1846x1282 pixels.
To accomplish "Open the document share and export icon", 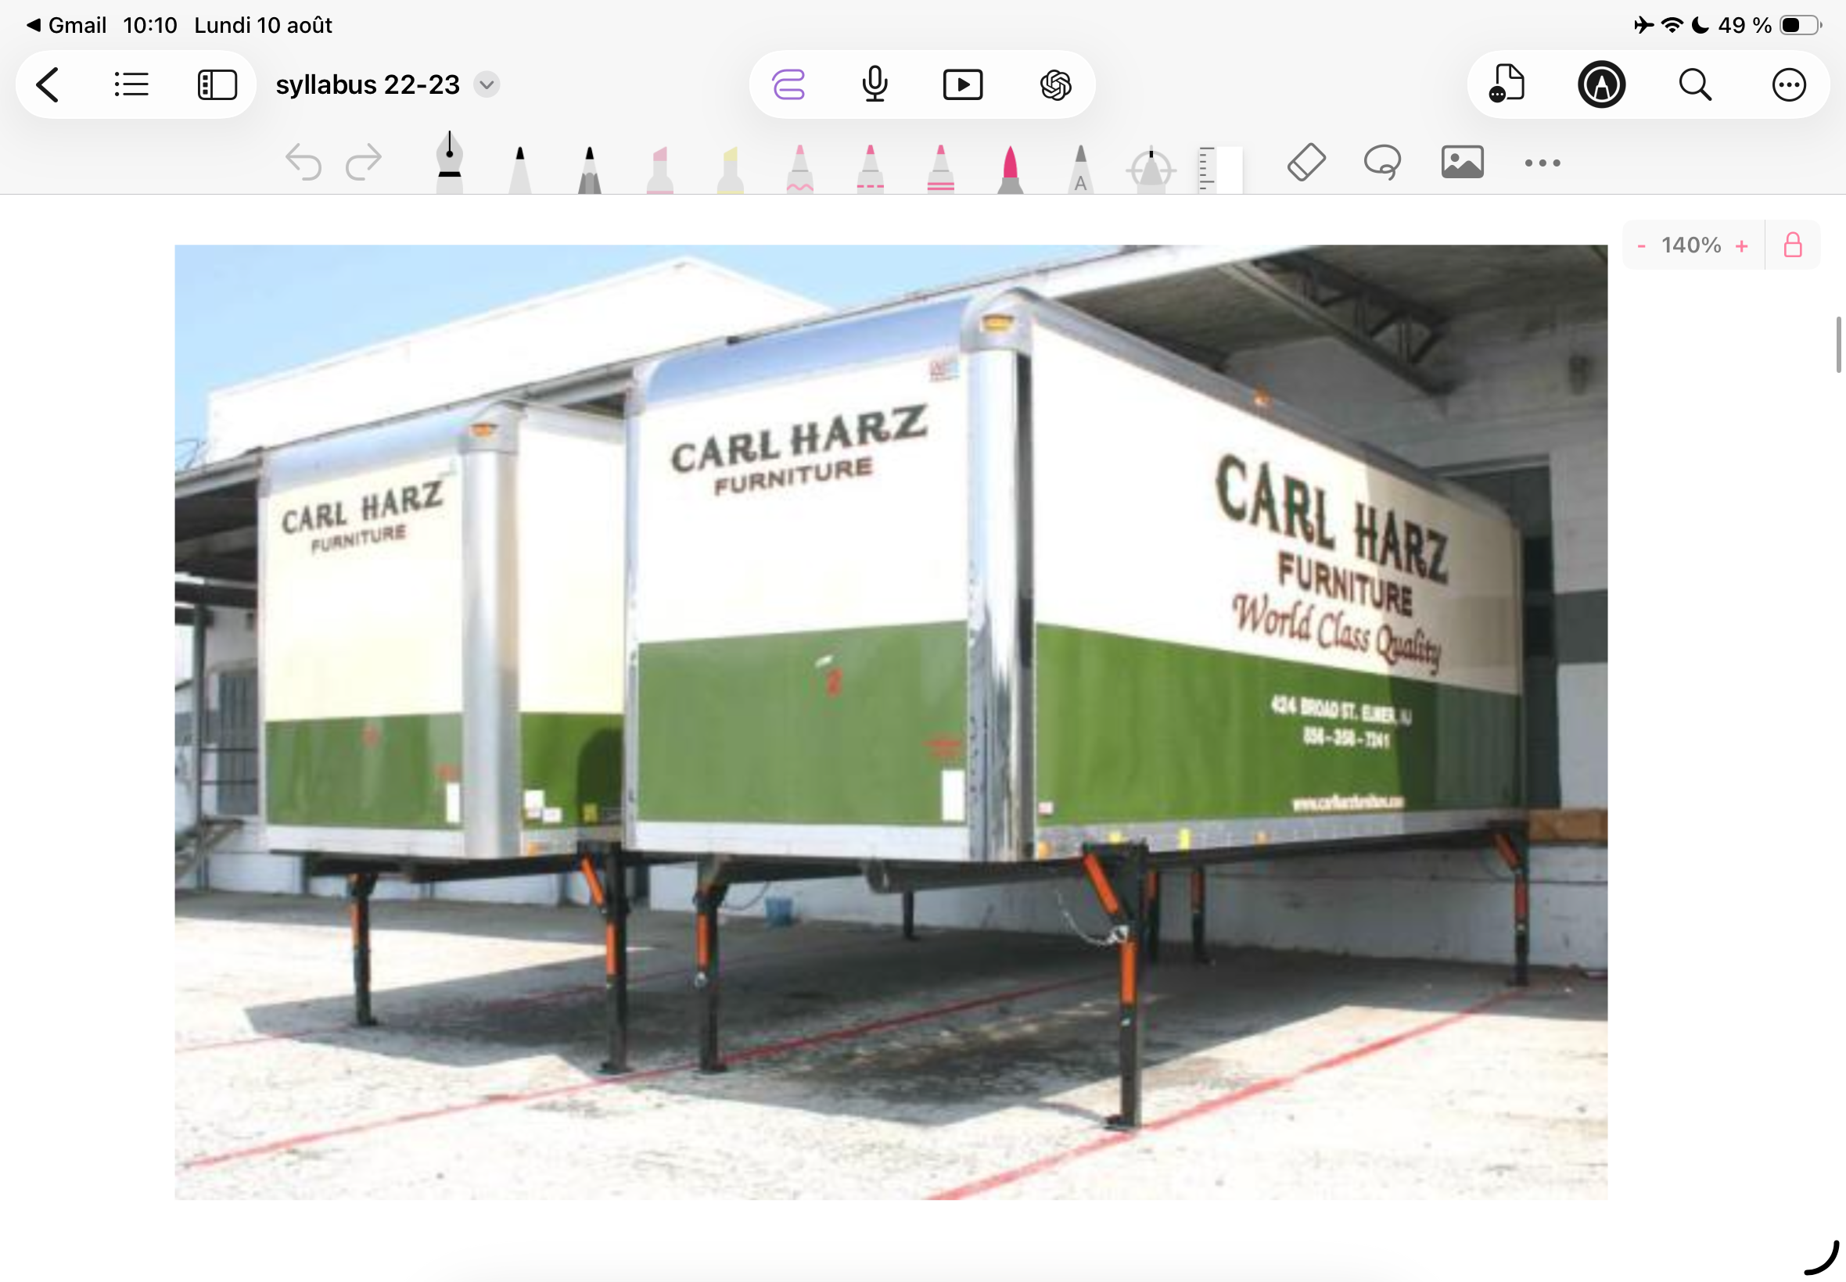I will (1507, 84).
